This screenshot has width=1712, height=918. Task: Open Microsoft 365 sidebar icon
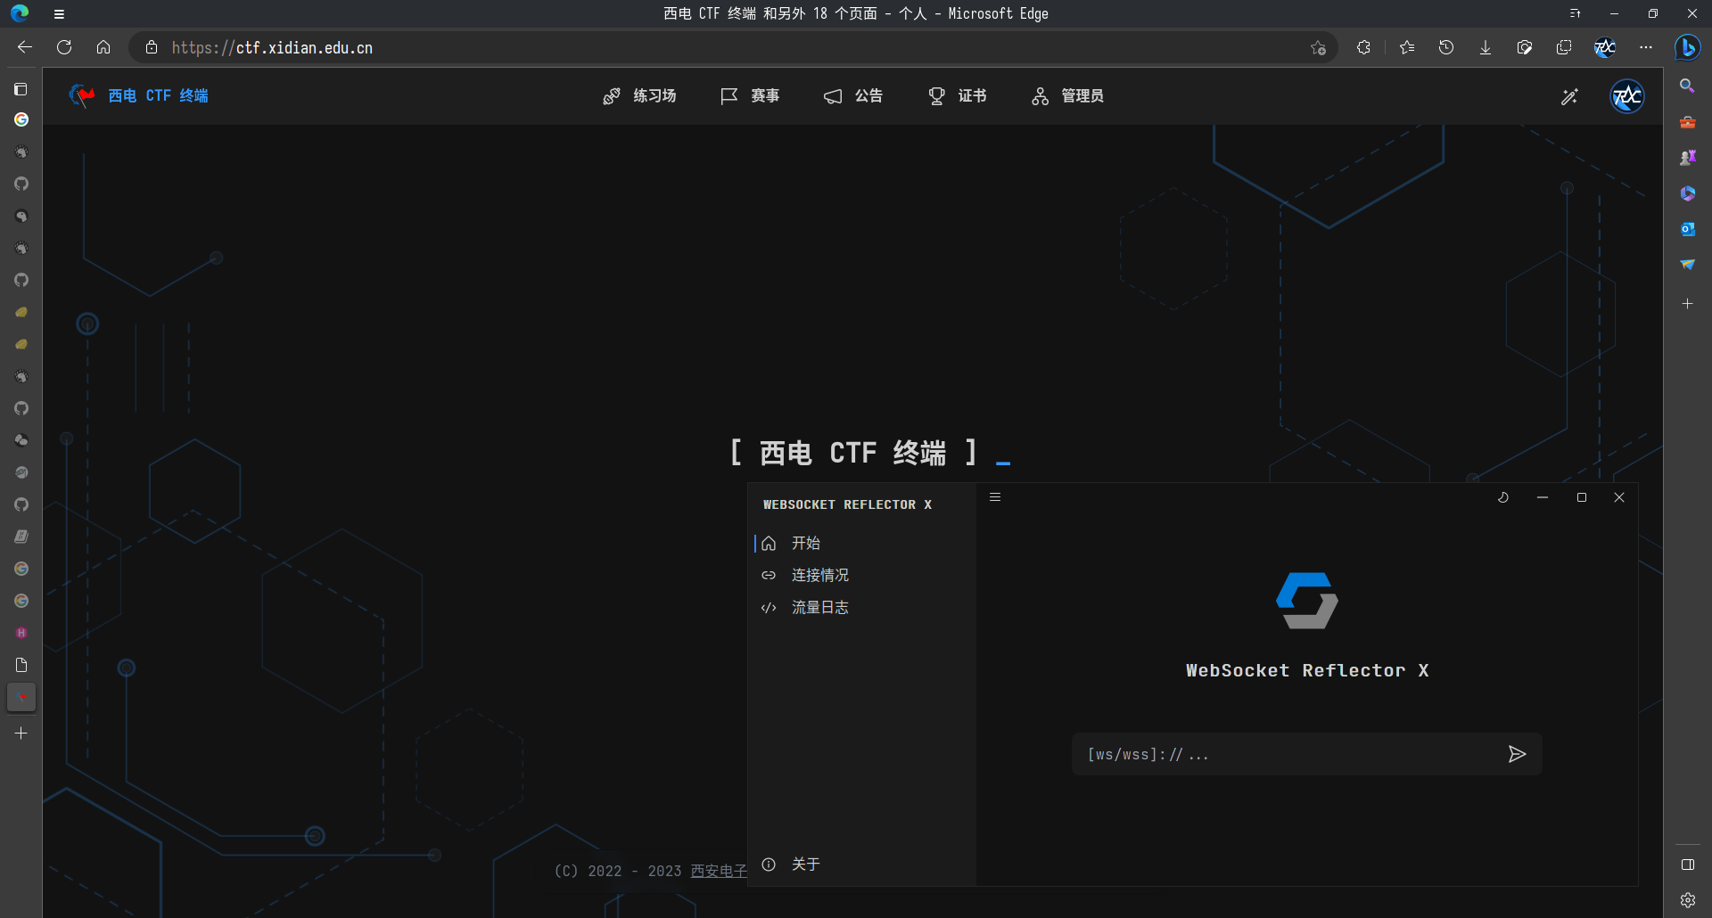click(1687, 193)
